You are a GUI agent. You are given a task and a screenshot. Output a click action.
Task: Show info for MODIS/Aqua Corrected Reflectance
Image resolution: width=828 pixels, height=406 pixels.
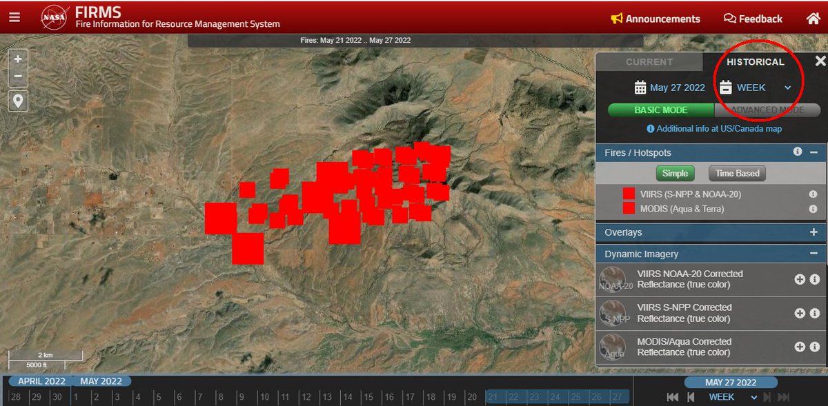815,347
